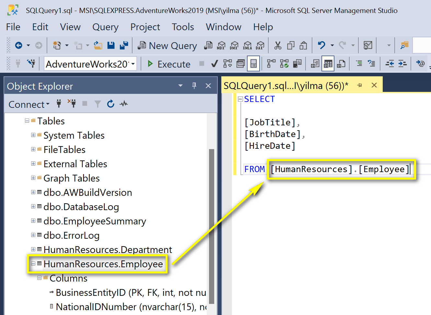Switch output to Results to Text
Viewport: 431px width, 315px height.
pos(315,63)
